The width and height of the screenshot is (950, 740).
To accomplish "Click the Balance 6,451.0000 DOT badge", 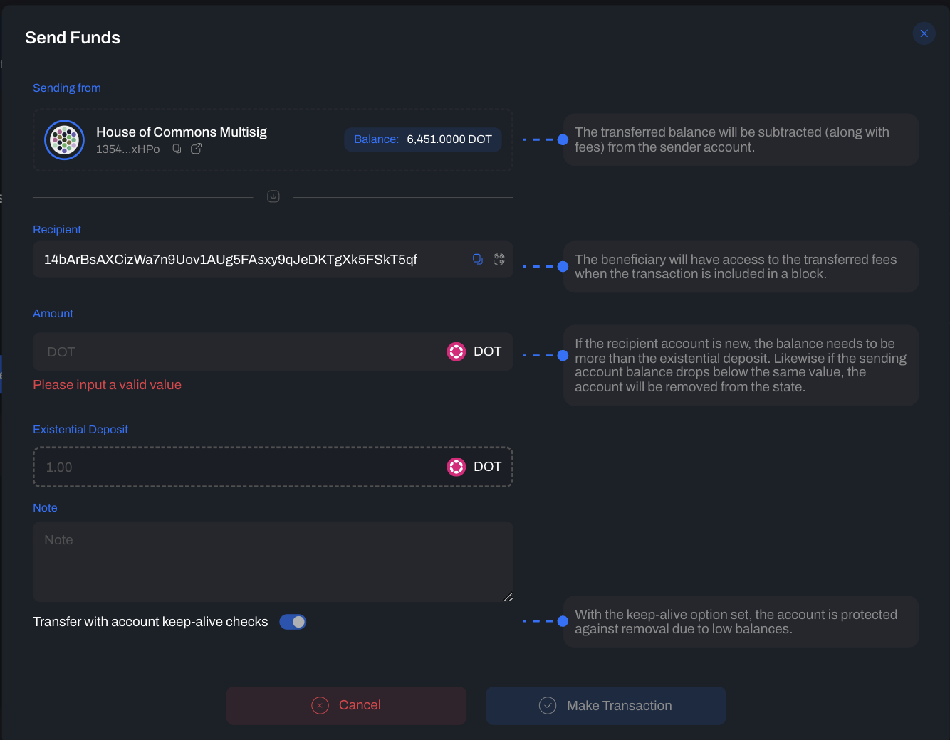I will click(423, 139).
